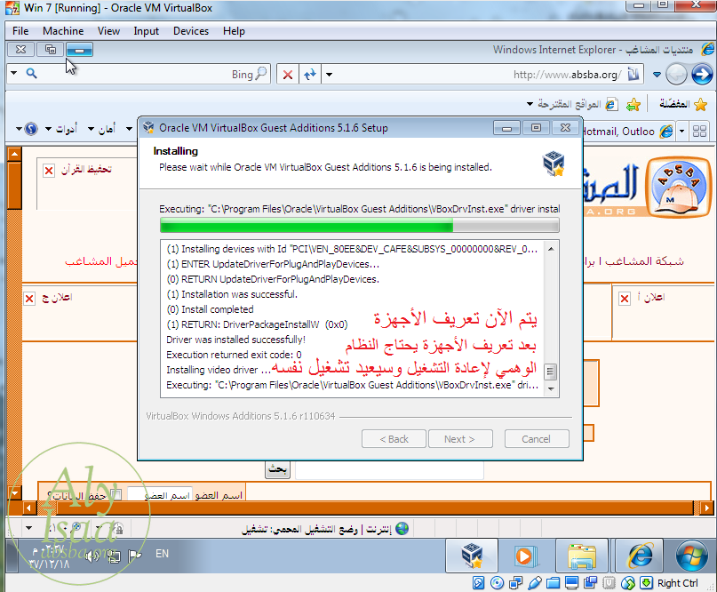Click the Cancel button in Setup

tap(537, 439)
